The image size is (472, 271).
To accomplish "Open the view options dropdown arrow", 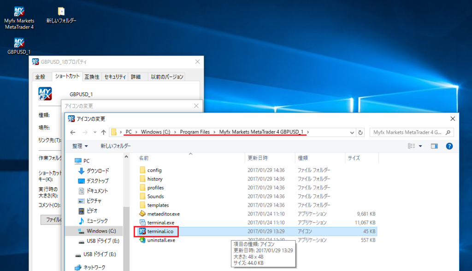I will click(420, 146).
